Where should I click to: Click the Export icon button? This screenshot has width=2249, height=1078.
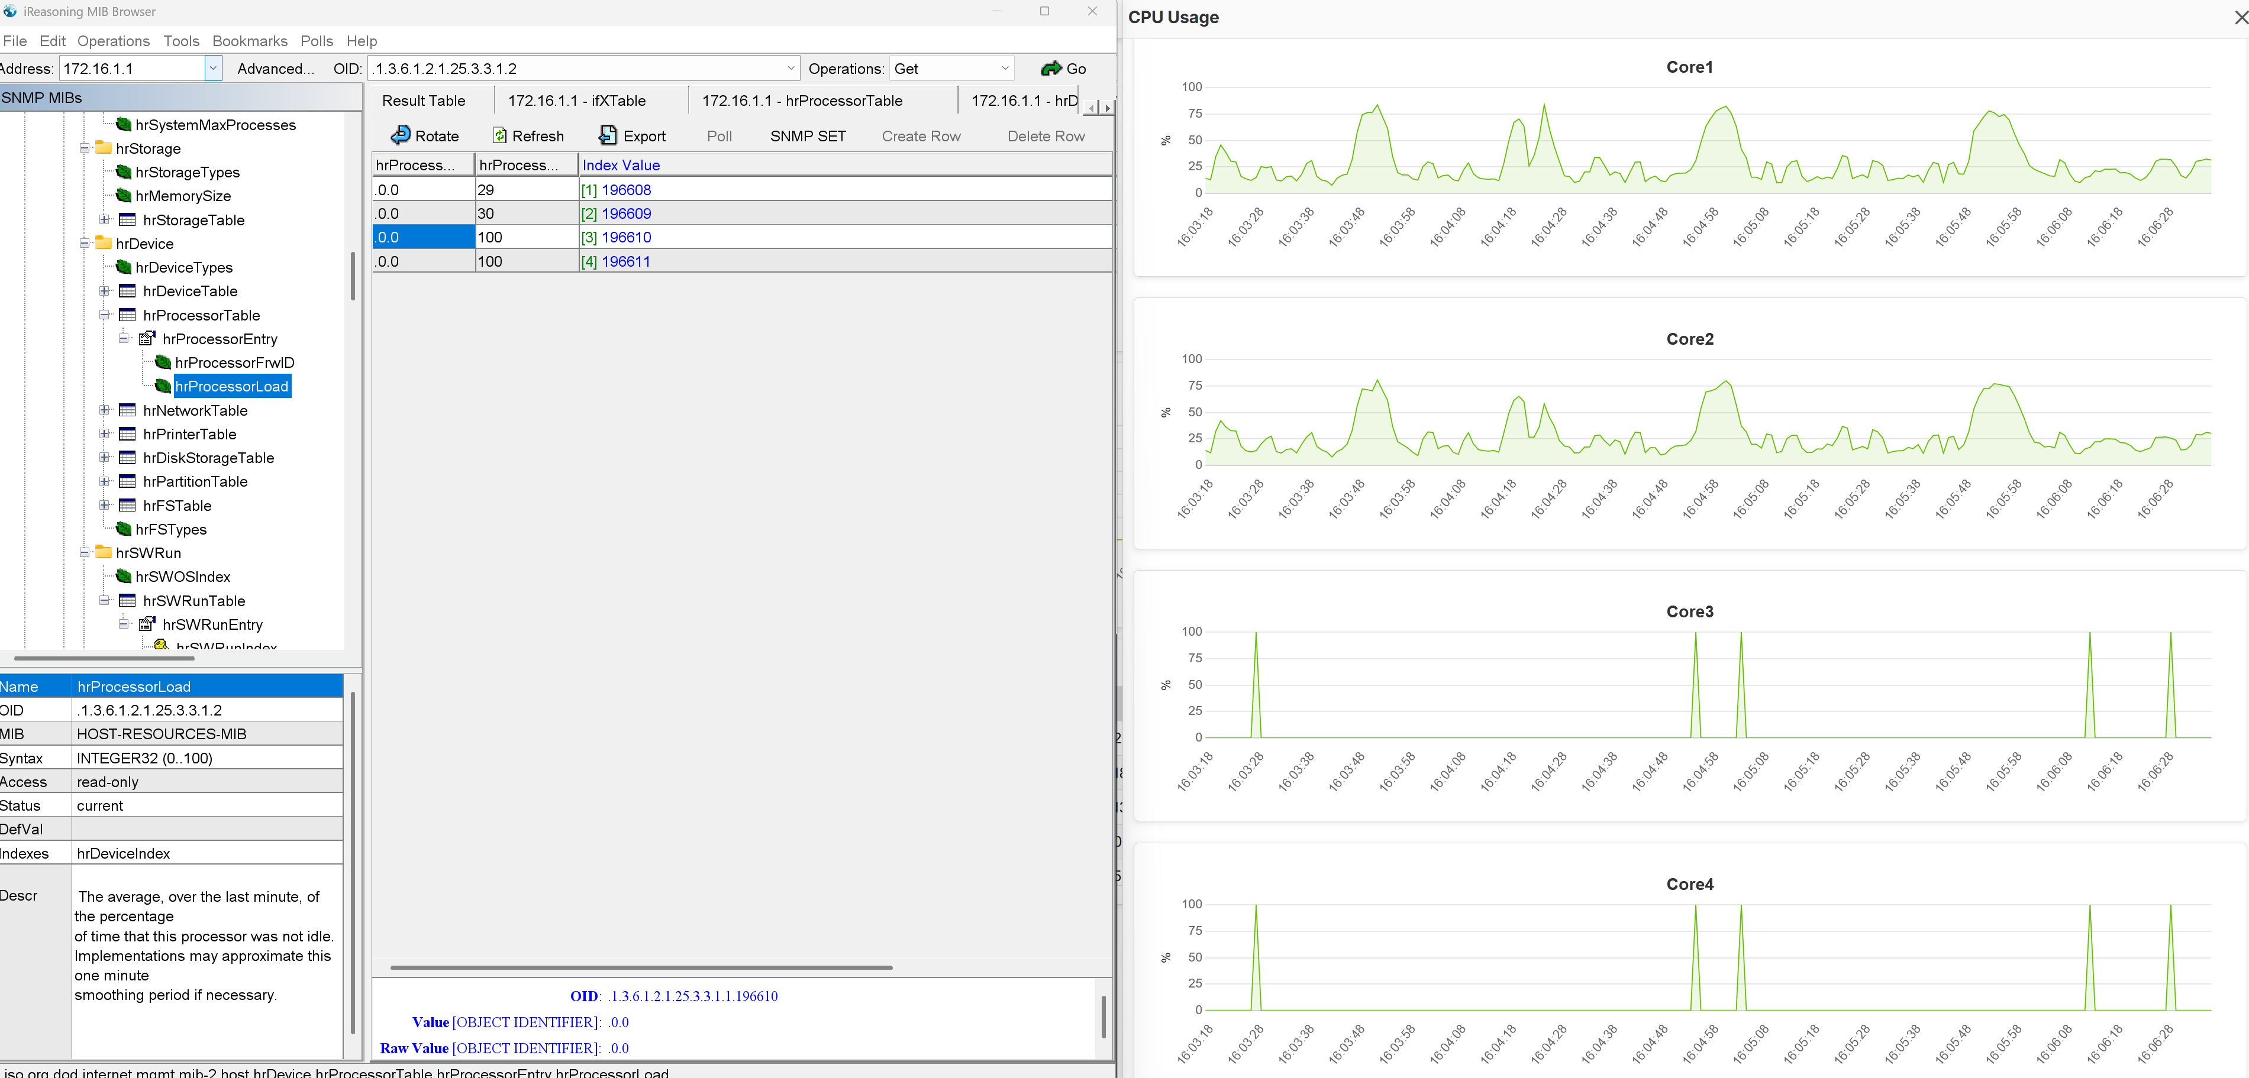(x=608, y=135)
